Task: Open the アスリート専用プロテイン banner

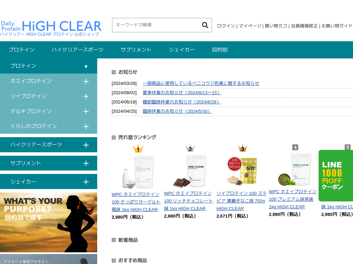Action: tap(49, 259)
